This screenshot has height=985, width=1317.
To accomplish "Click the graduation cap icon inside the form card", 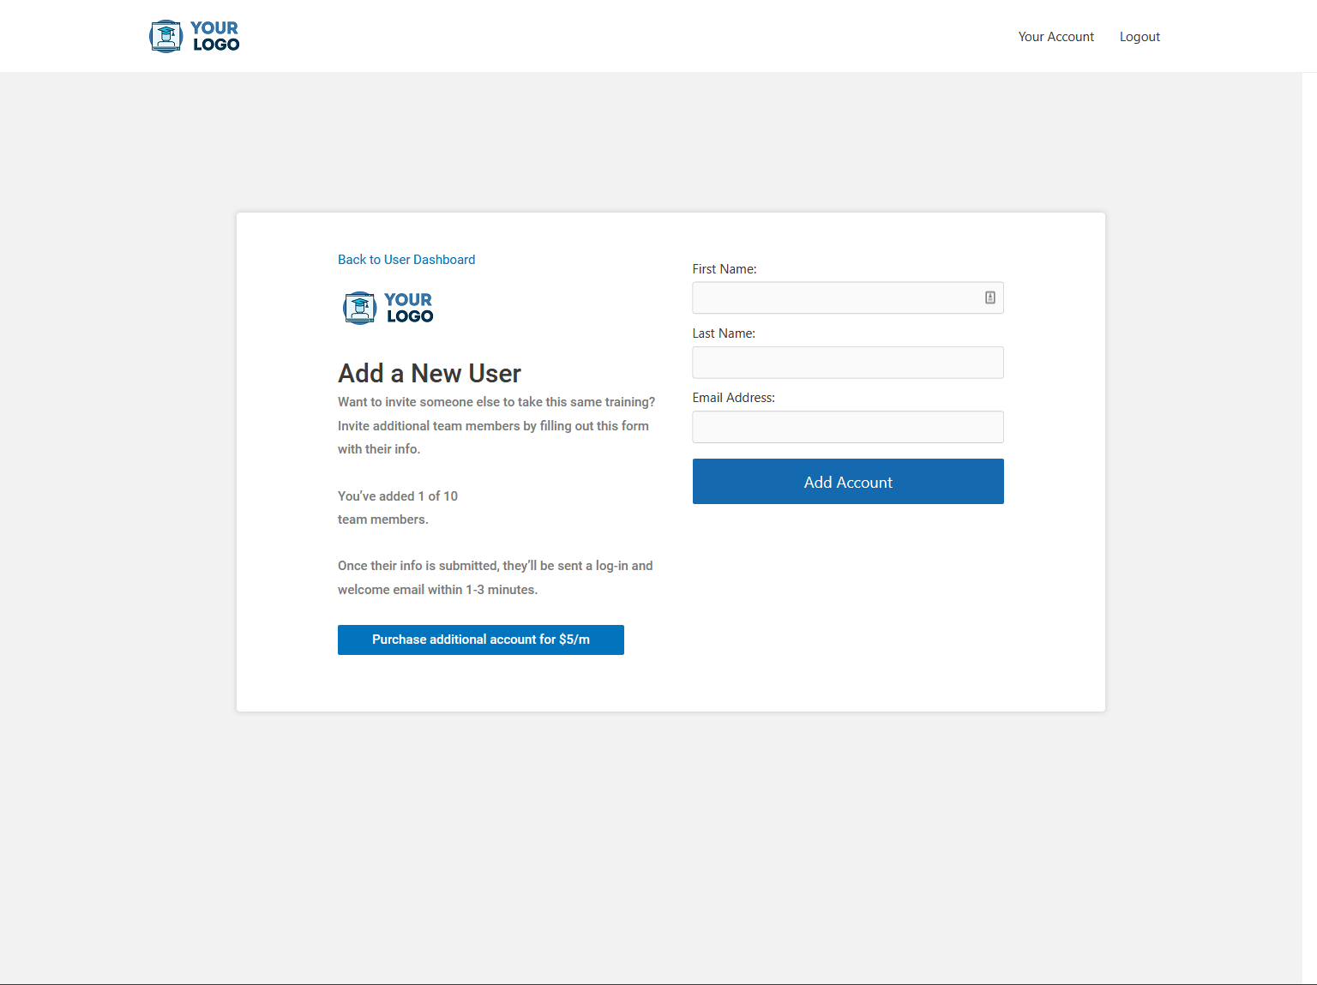I will pos(359,309).
